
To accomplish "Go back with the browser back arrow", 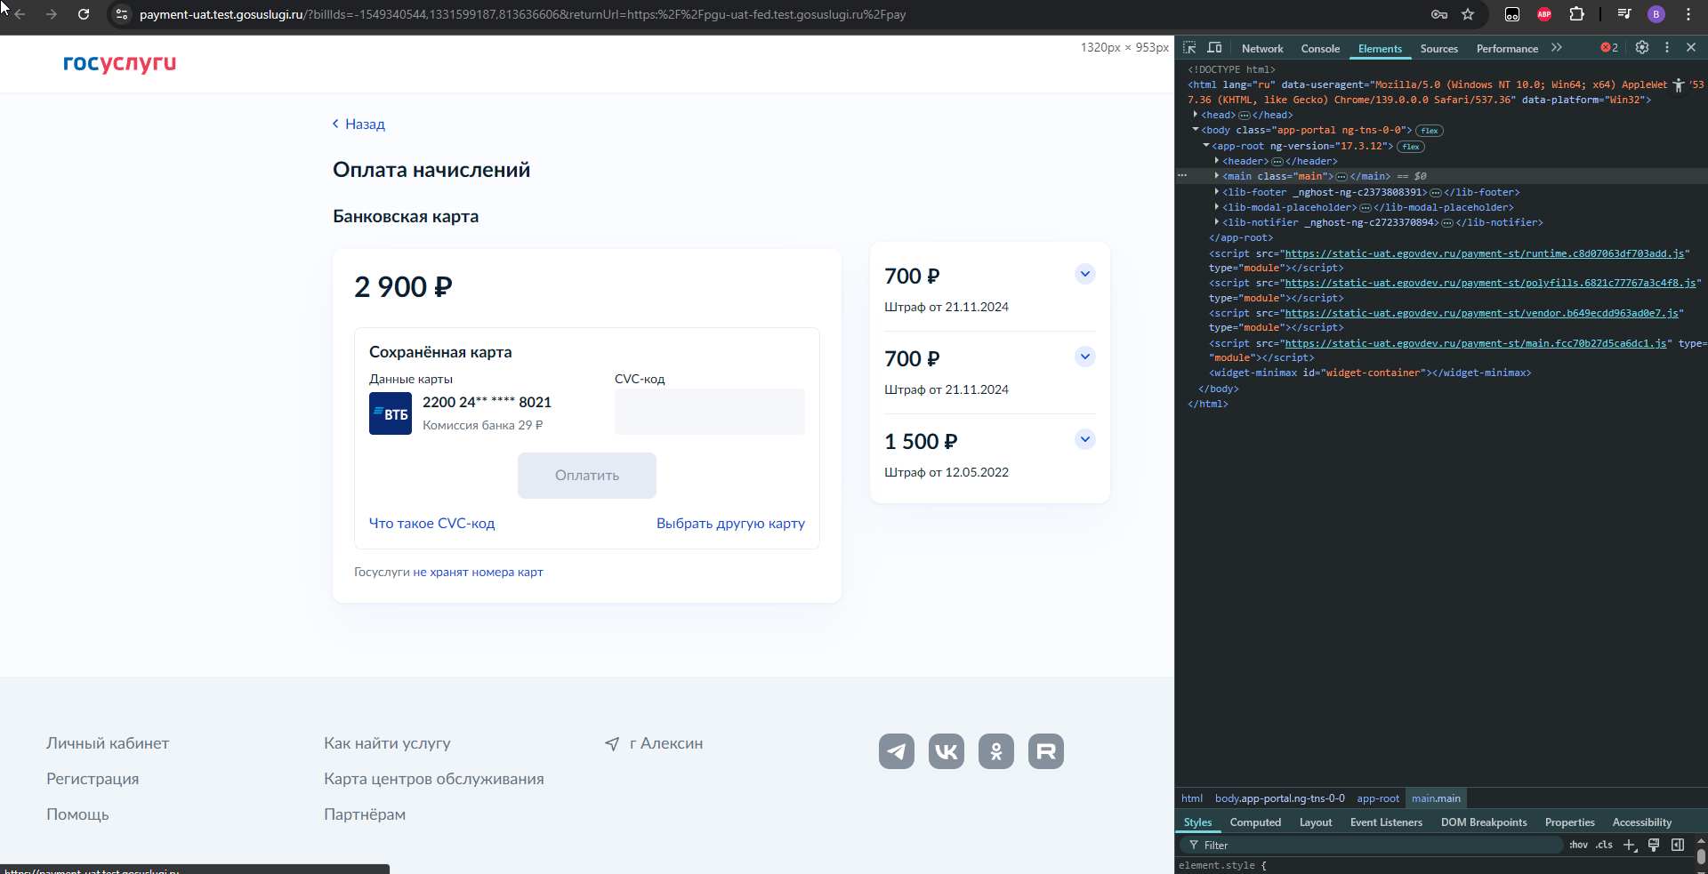I will (x=20, y=14).
